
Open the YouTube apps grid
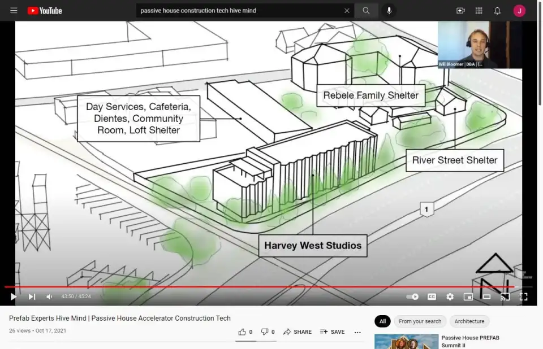point(479,11)
